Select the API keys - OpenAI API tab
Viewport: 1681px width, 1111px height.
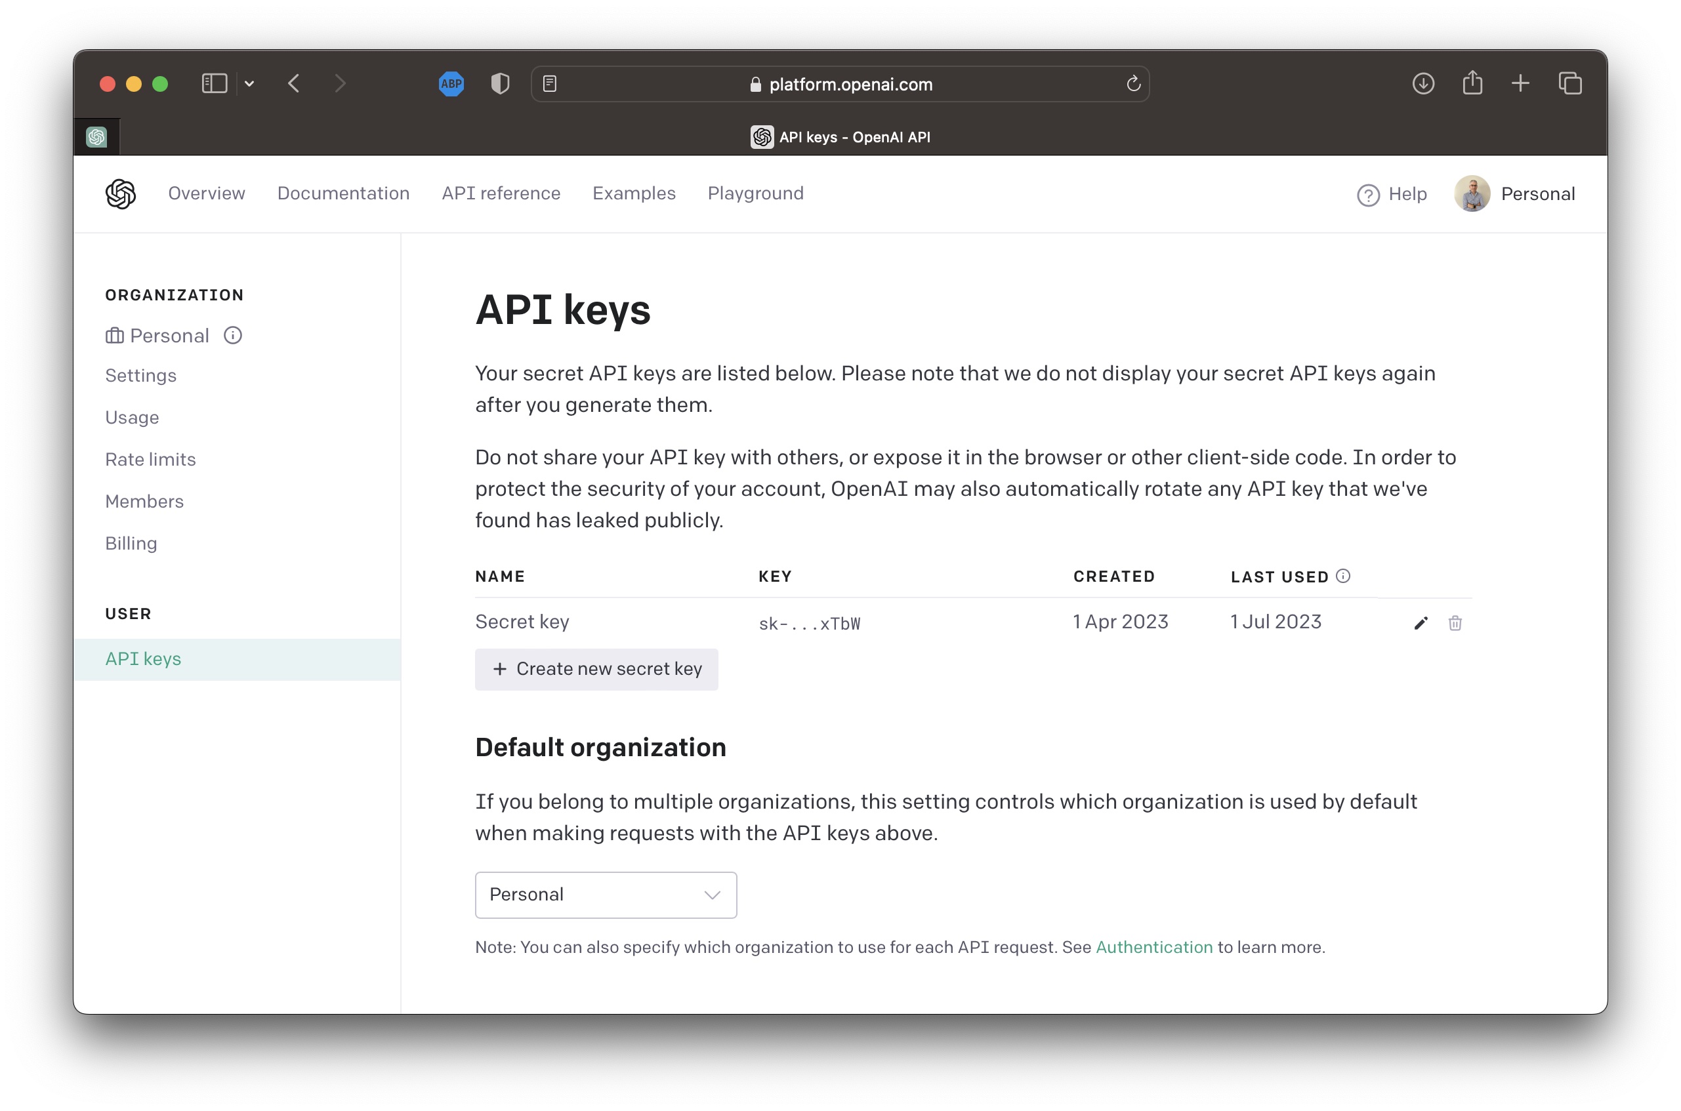840,137
